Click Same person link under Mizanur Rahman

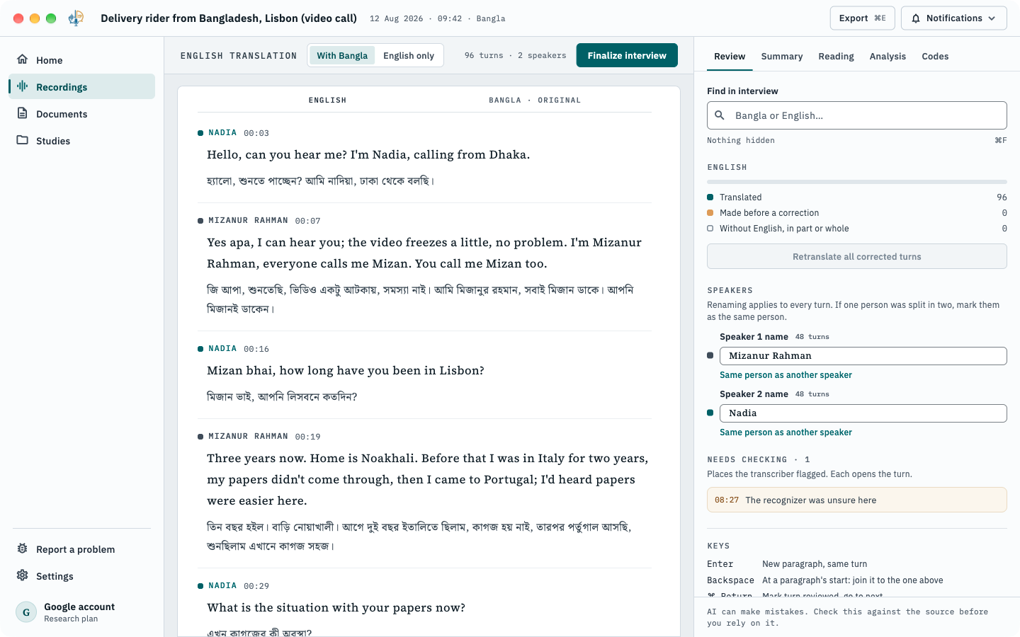786,375
